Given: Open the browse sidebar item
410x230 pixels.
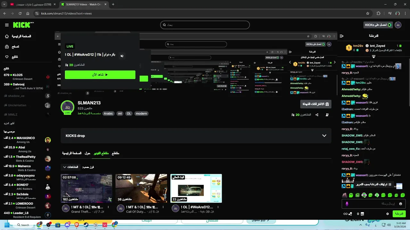Looking at the screenshot, I should pyautogui.click(x=12, y=47).
